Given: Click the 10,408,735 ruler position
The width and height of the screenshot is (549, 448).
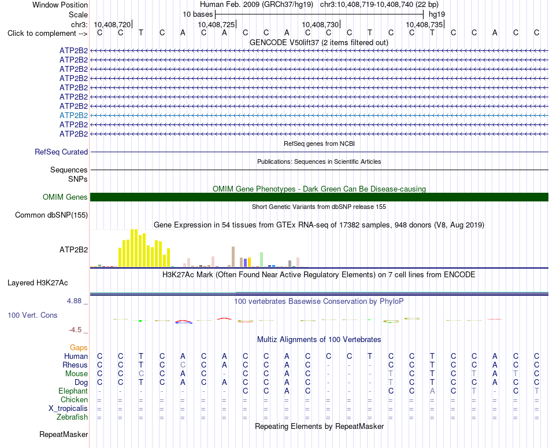Looking at the screenshot, I should [424, 24].
